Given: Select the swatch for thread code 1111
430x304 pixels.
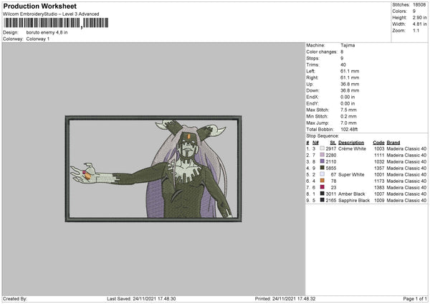Looking at the screenshot, I should coord(322,155).
